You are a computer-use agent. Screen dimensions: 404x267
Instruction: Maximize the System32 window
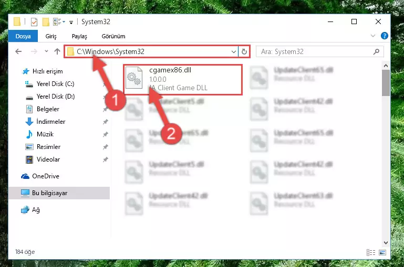click(x=354, y=22)
